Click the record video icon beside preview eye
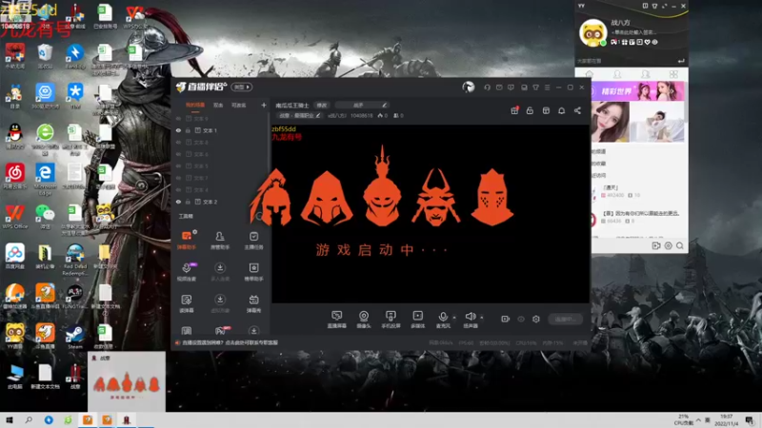 coord(506,319)
